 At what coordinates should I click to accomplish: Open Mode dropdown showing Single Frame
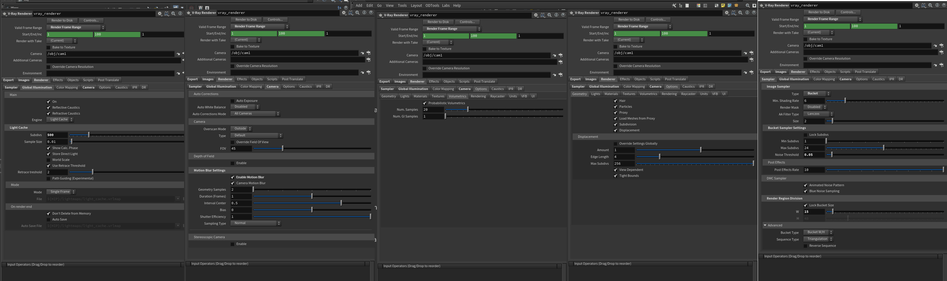(x=61, y=192)
